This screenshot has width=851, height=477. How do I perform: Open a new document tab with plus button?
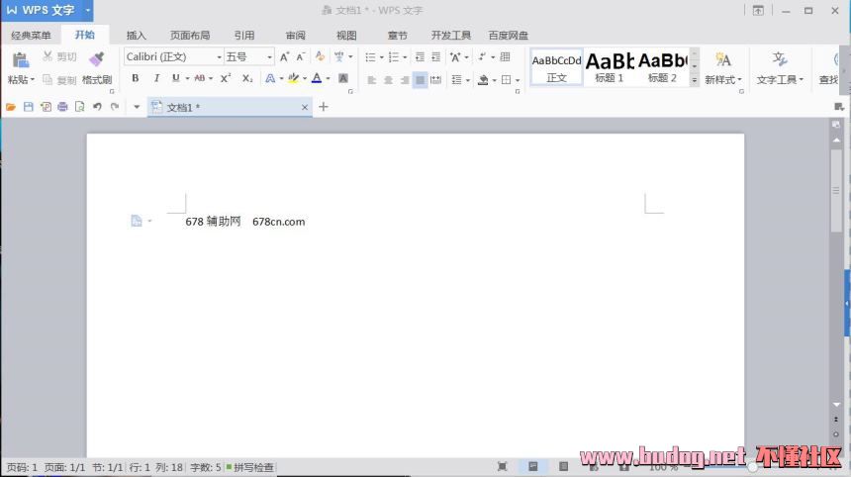point(324,107)
